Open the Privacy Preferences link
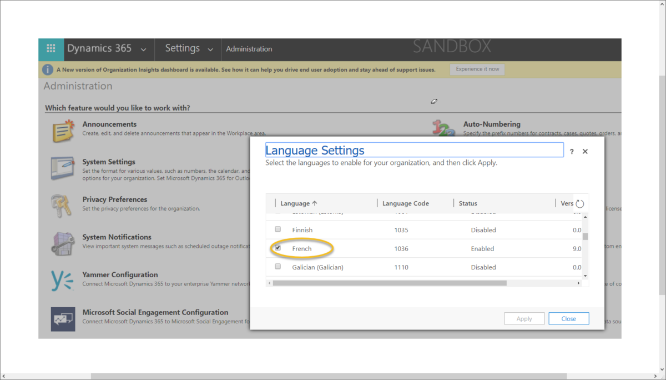This screenshot has width=666, height=380. (115, 199)
